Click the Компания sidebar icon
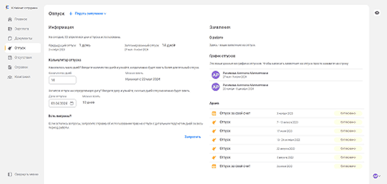The height and width of the screenshot is (184, 387). 10,77
